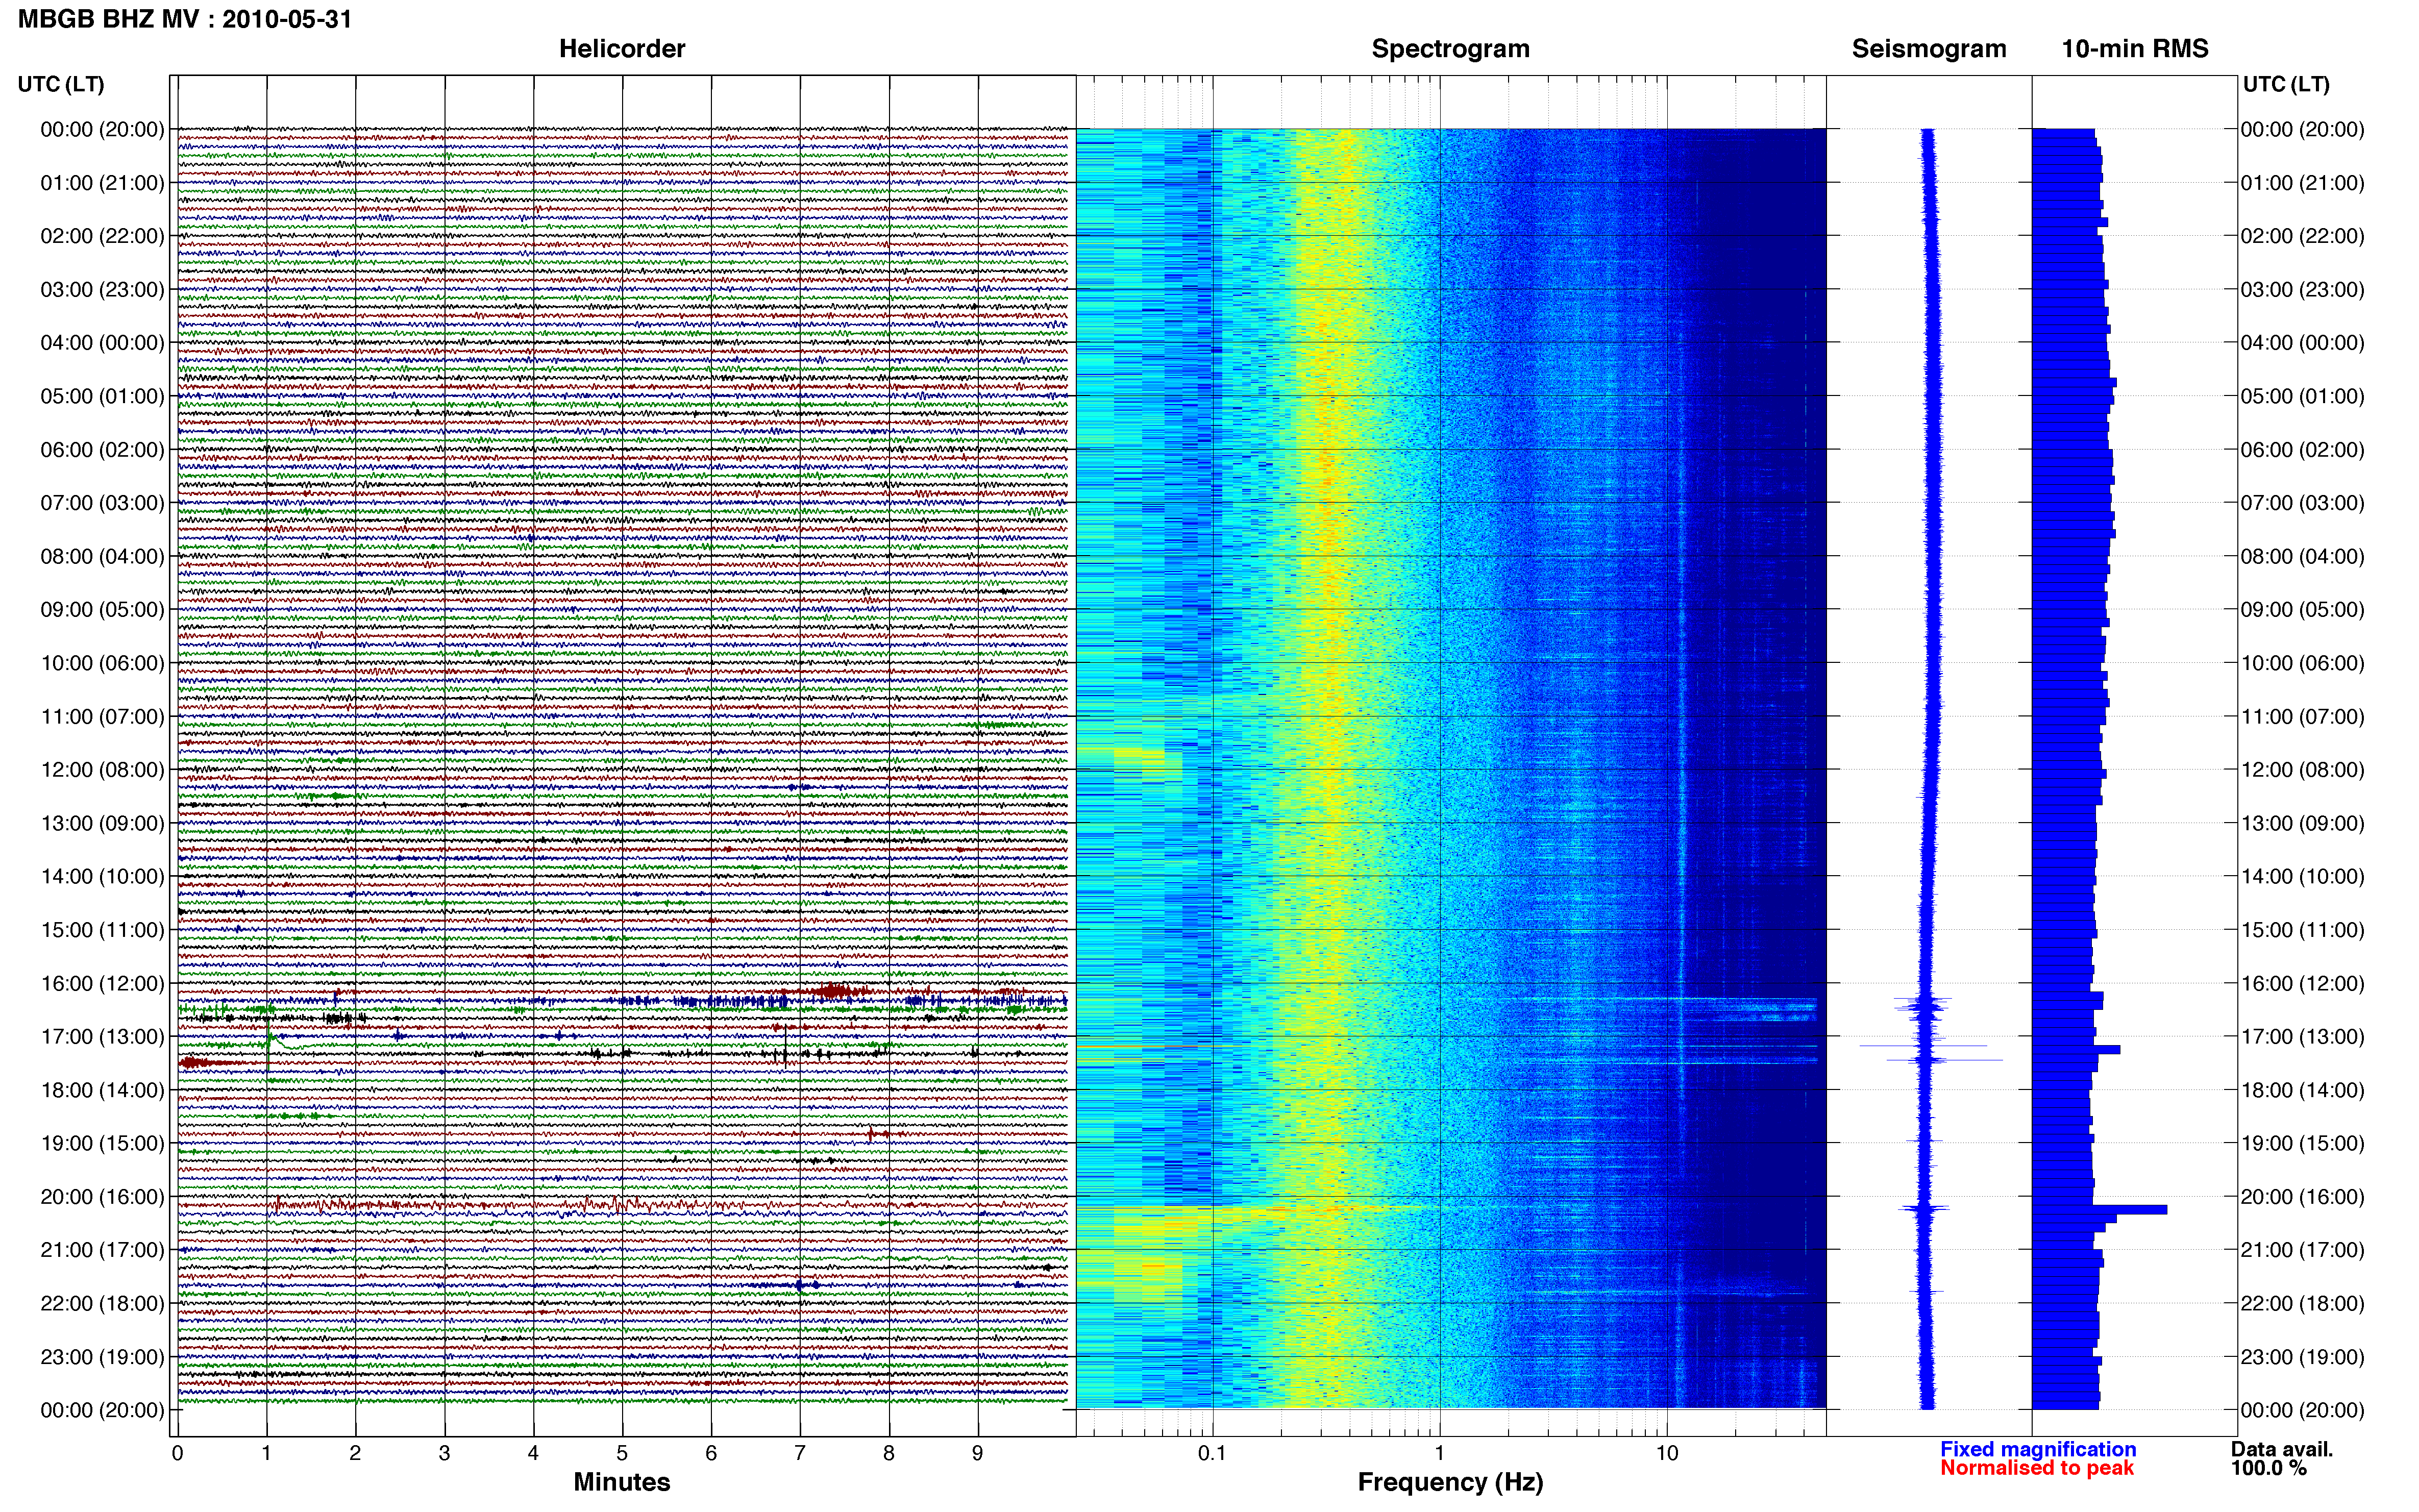The image size is (2419, 1512).
Task: Click the left time label '17:00 (13:00)'
Action: coord(102,1036)
